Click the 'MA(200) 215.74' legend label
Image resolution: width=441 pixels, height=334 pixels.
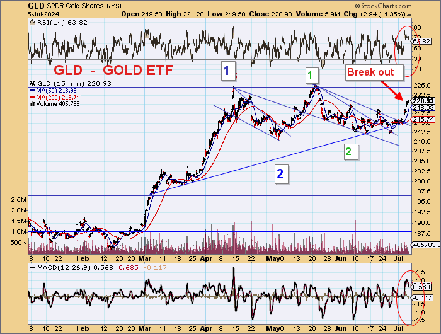coord(58,97)
